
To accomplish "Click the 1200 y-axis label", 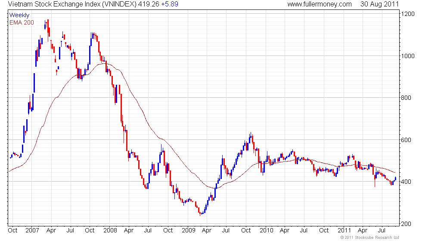I will [408, 14].
